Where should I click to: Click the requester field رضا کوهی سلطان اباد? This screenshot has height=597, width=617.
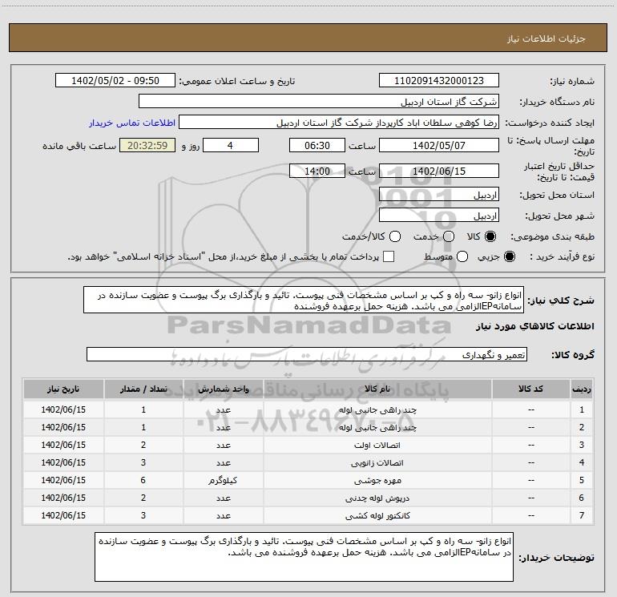pyautogui.click(x=339, y=123)
